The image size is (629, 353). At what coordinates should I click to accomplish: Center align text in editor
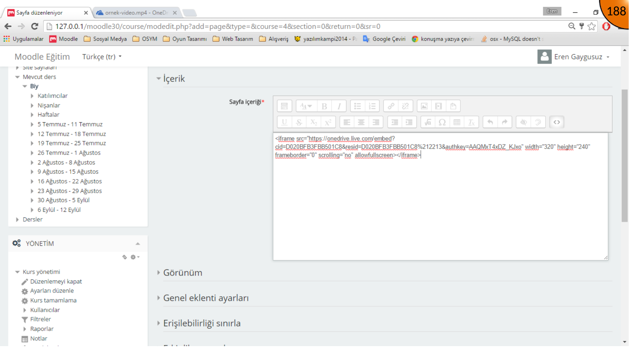[361, 122]
